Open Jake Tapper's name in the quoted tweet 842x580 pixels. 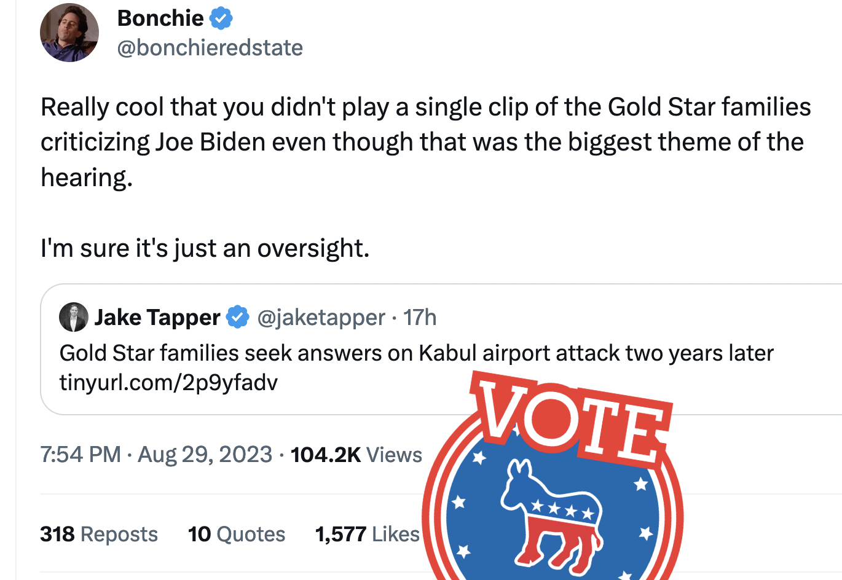(x=157, y=317)
